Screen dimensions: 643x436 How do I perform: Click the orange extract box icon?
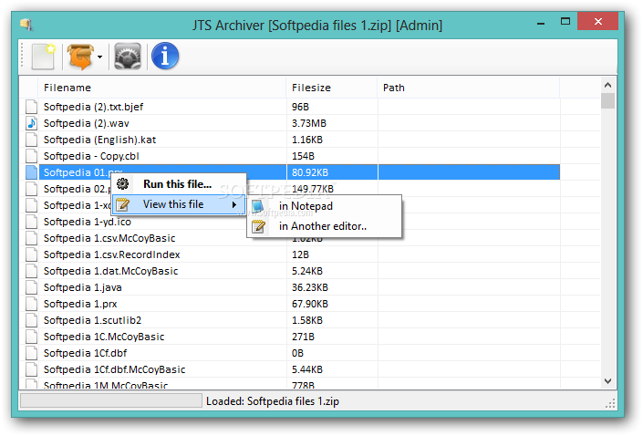[79, 57]
